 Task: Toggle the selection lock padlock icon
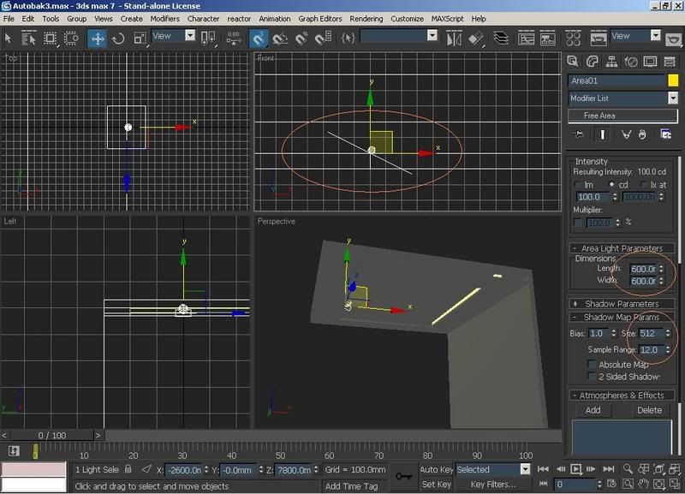tap(128, 469)
